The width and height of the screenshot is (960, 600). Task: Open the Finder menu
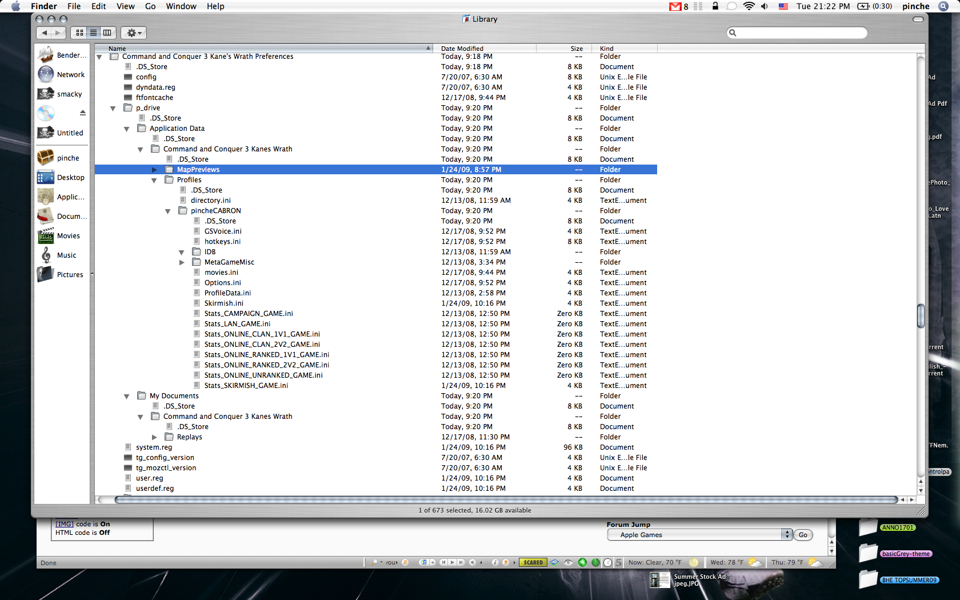44,6
